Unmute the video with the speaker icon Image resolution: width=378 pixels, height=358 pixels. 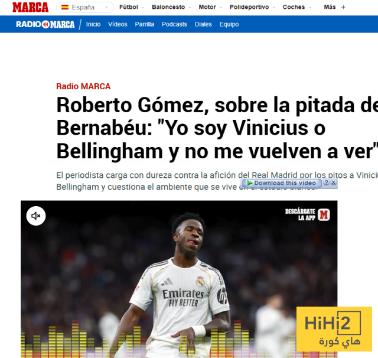tap(36, 216)
